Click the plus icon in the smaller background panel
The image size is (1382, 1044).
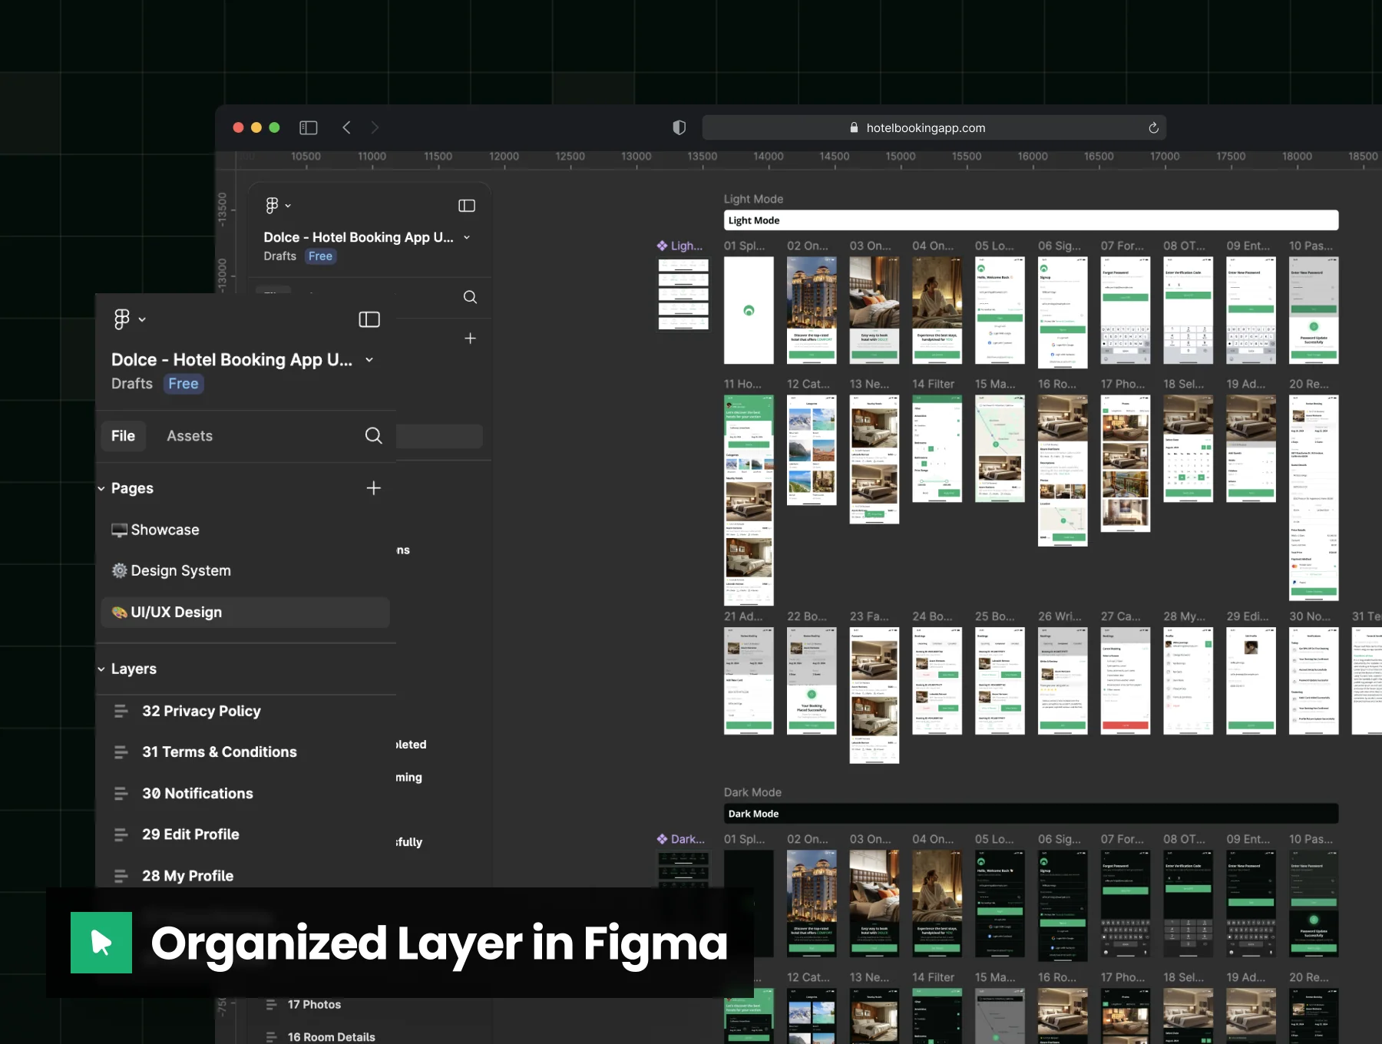[471, 339]
